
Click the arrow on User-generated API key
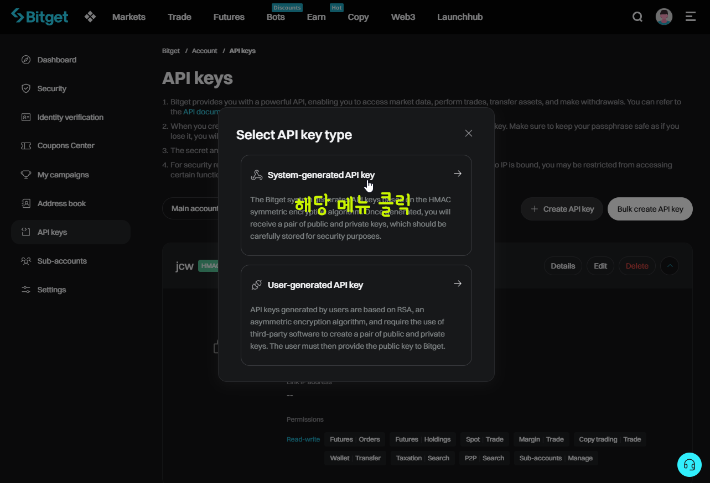(458, 283)
